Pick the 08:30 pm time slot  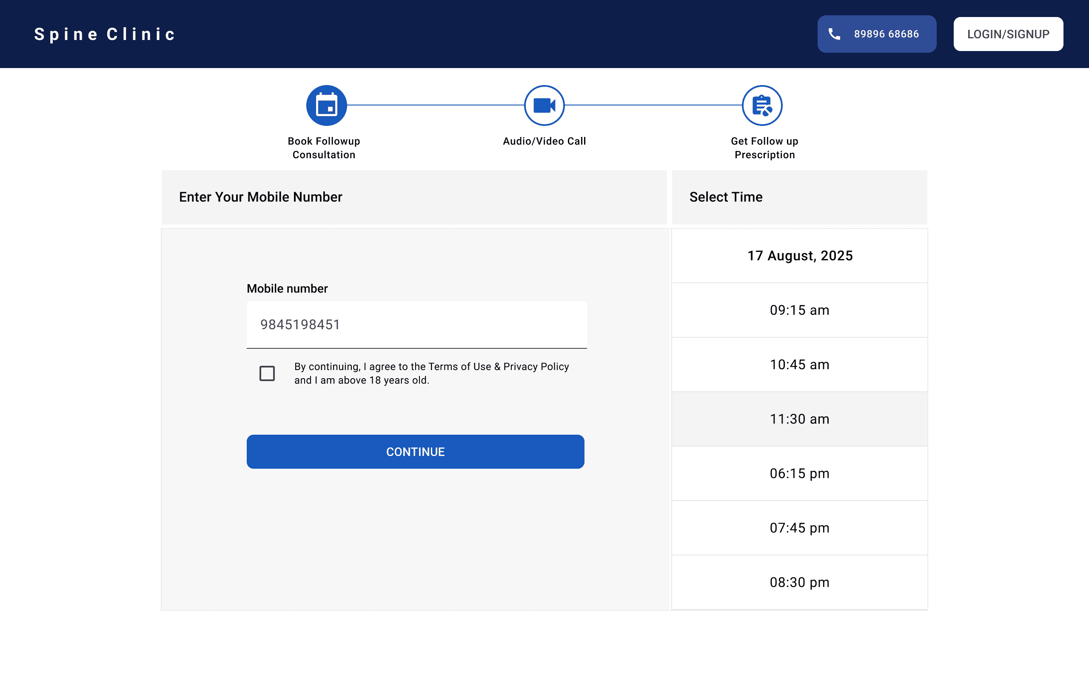coord(799,582)
